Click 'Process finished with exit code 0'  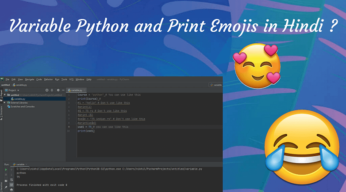(42, 185)
